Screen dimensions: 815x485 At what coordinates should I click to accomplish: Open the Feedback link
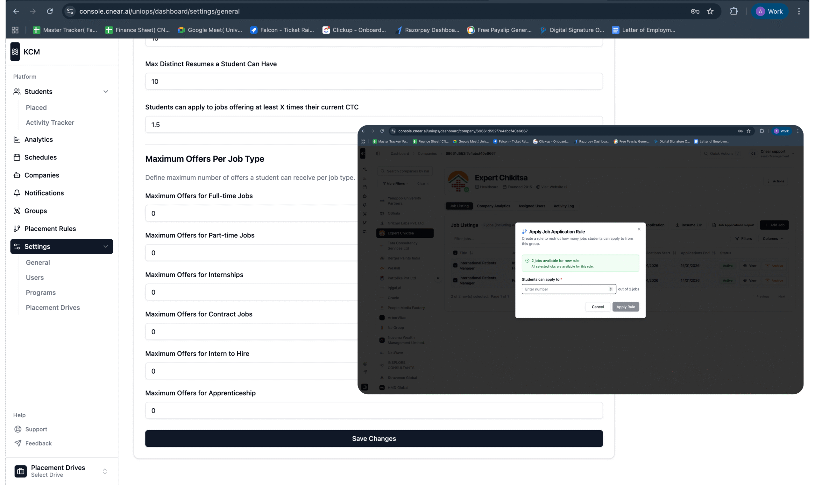point(38,443)
